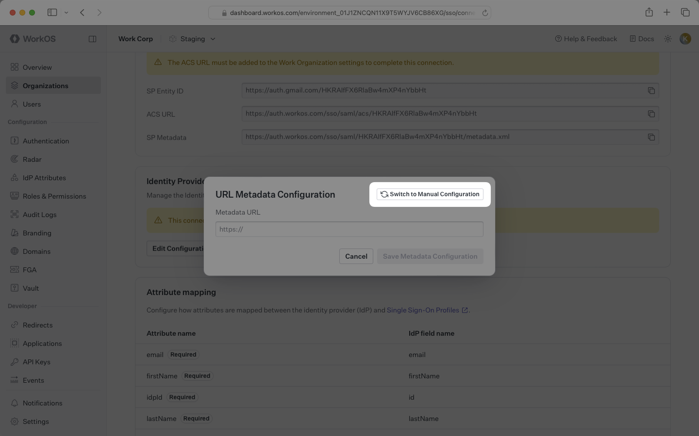The image size is (699, 436).
Task: Open Organizations in the sidebar
Action: [x=46, y=86]
